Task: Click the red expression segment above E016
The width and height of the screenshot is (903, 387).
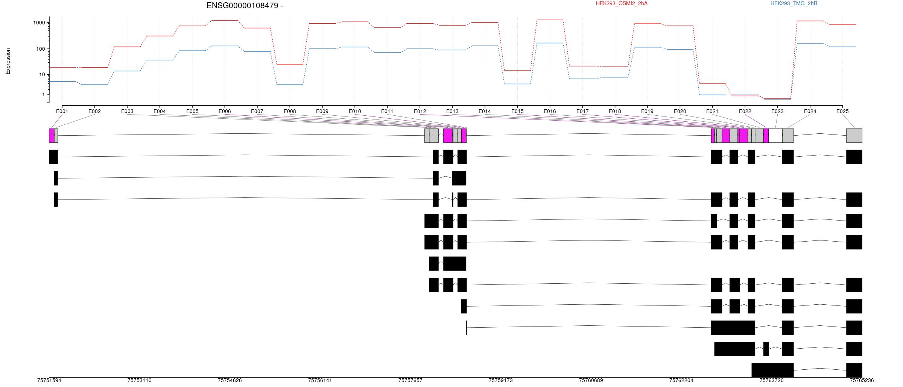Action: [550, 20]
